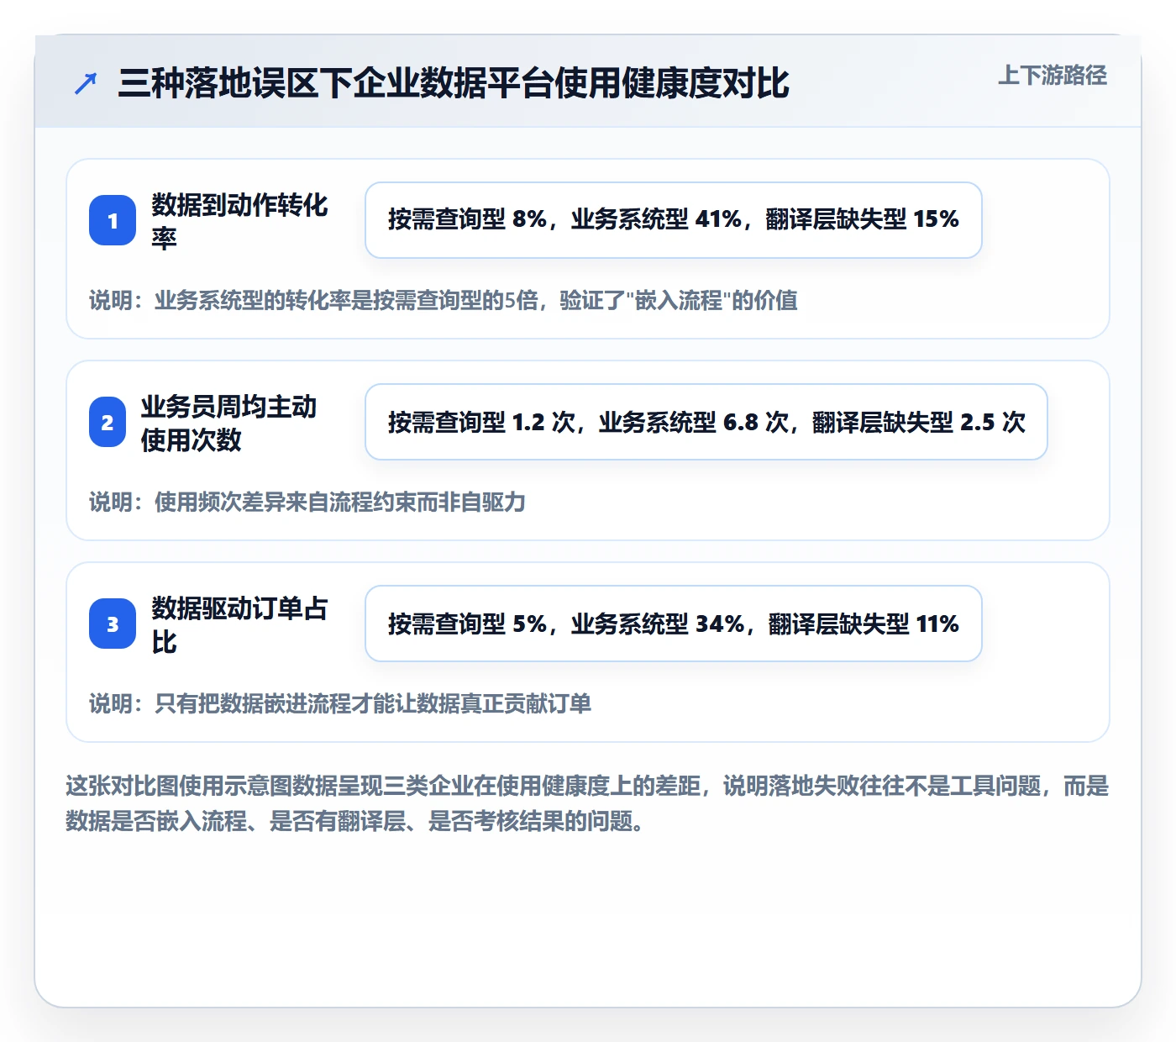The width and height of the screenshot is (1176, 1042).
Task: Click the note 只有把数据嵌进流程才能让数据真正贡献订单
Action: point(340,703)
